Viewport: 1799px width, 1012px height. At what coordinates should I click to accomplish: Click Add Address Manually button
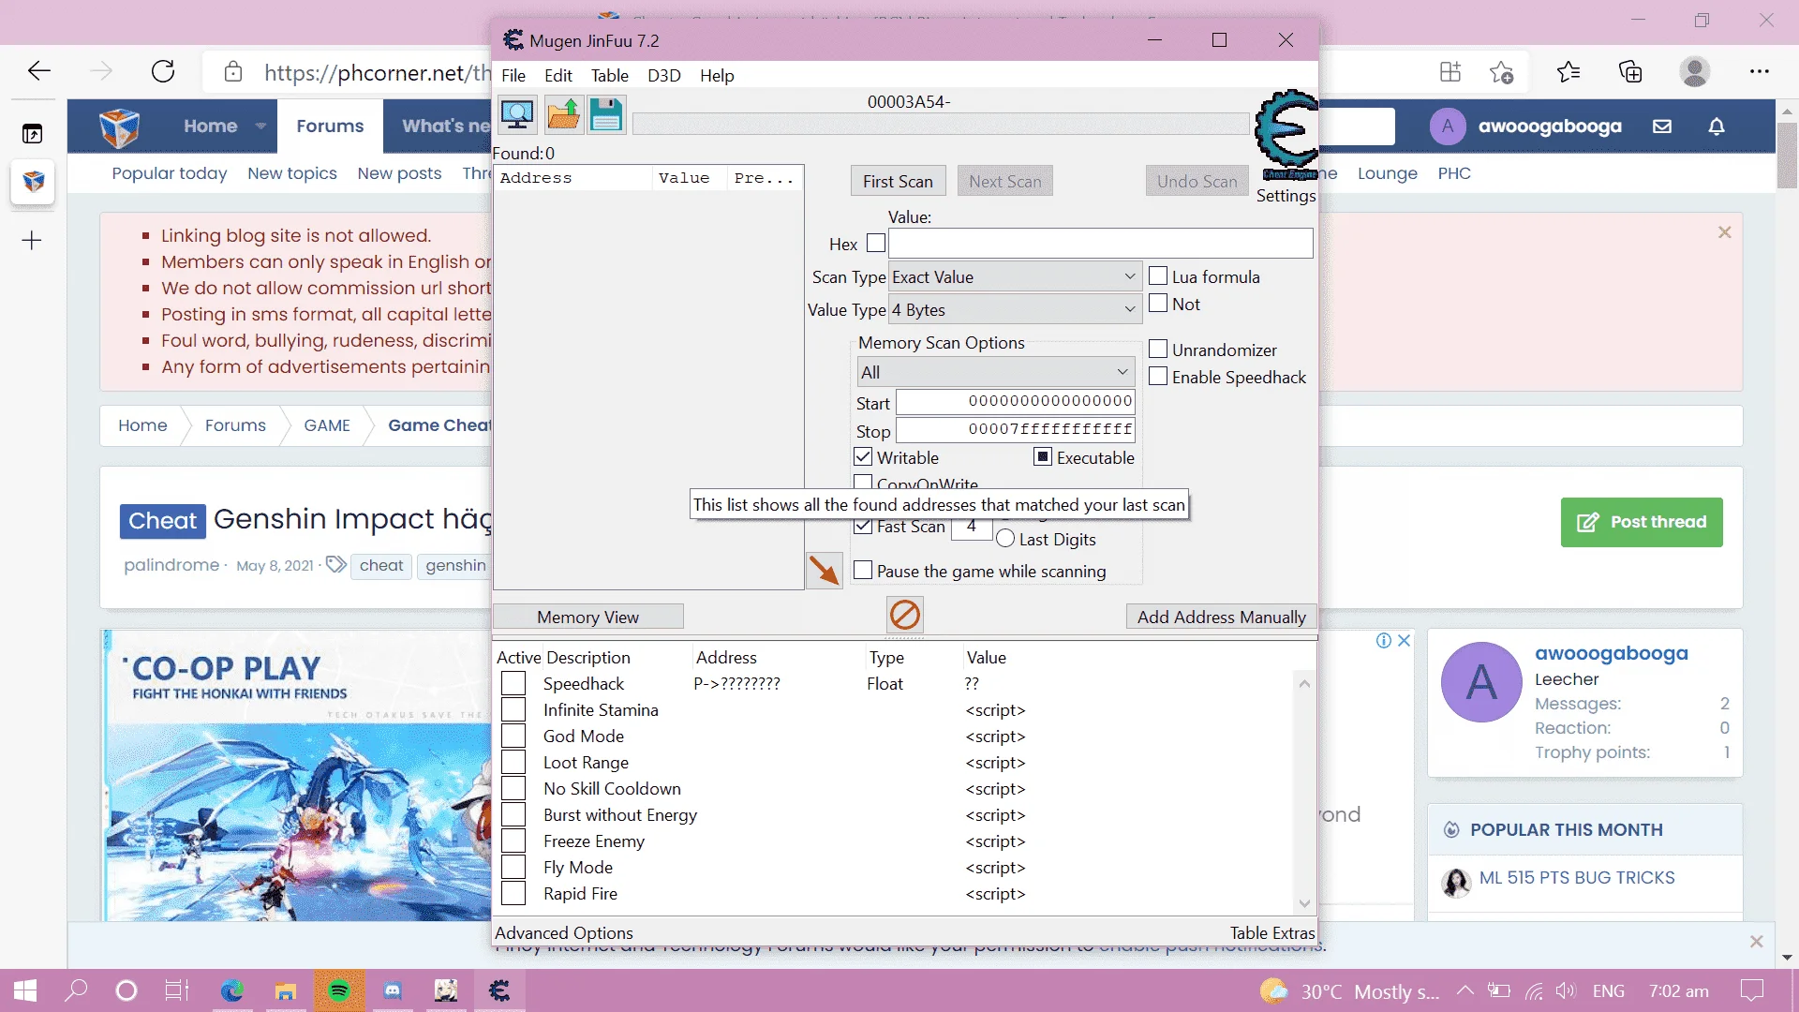pos(1222,617)
